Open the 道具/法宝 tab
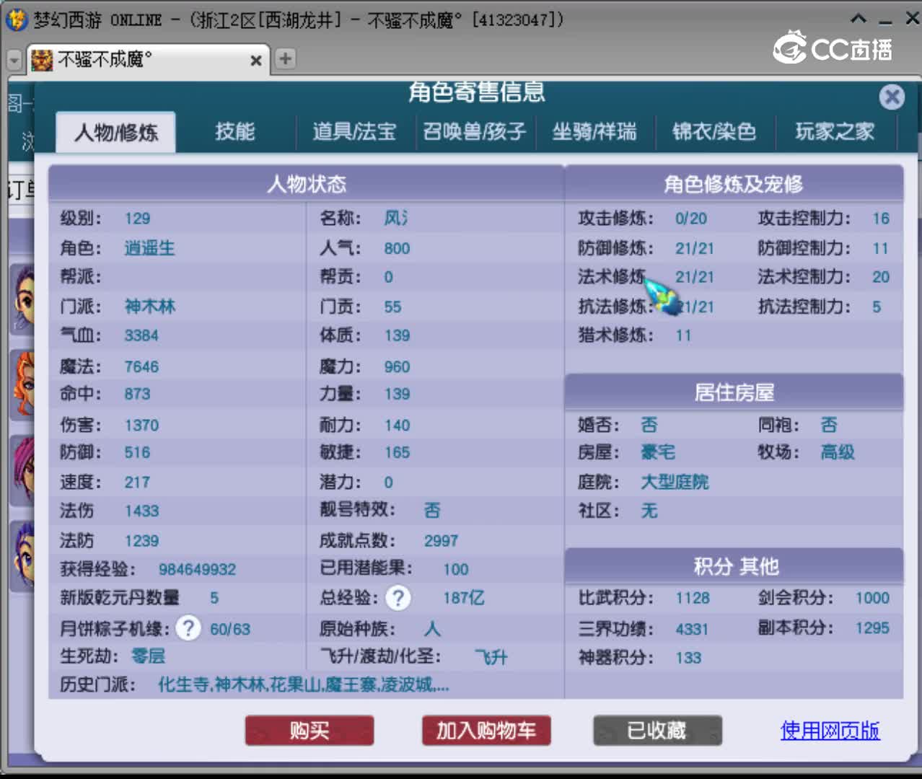The image size is (922, 779). tap(354, 131)
